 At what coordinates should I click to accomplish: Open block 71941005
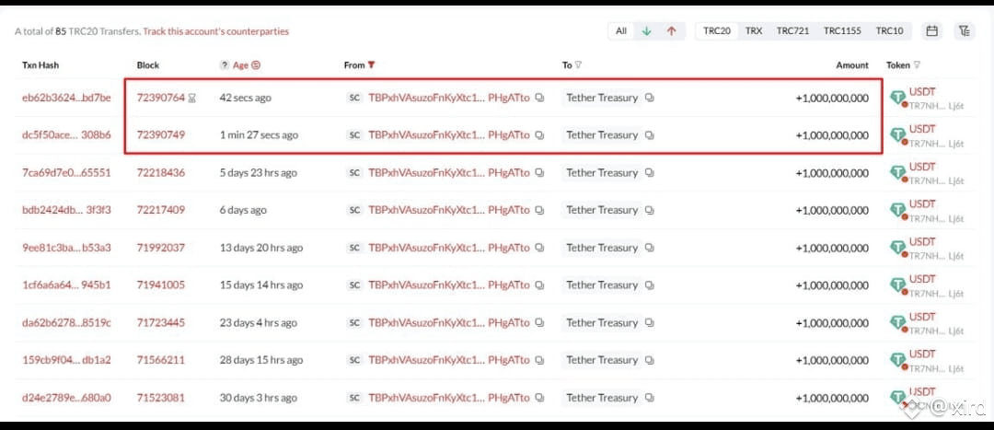(x=161, y=285)
